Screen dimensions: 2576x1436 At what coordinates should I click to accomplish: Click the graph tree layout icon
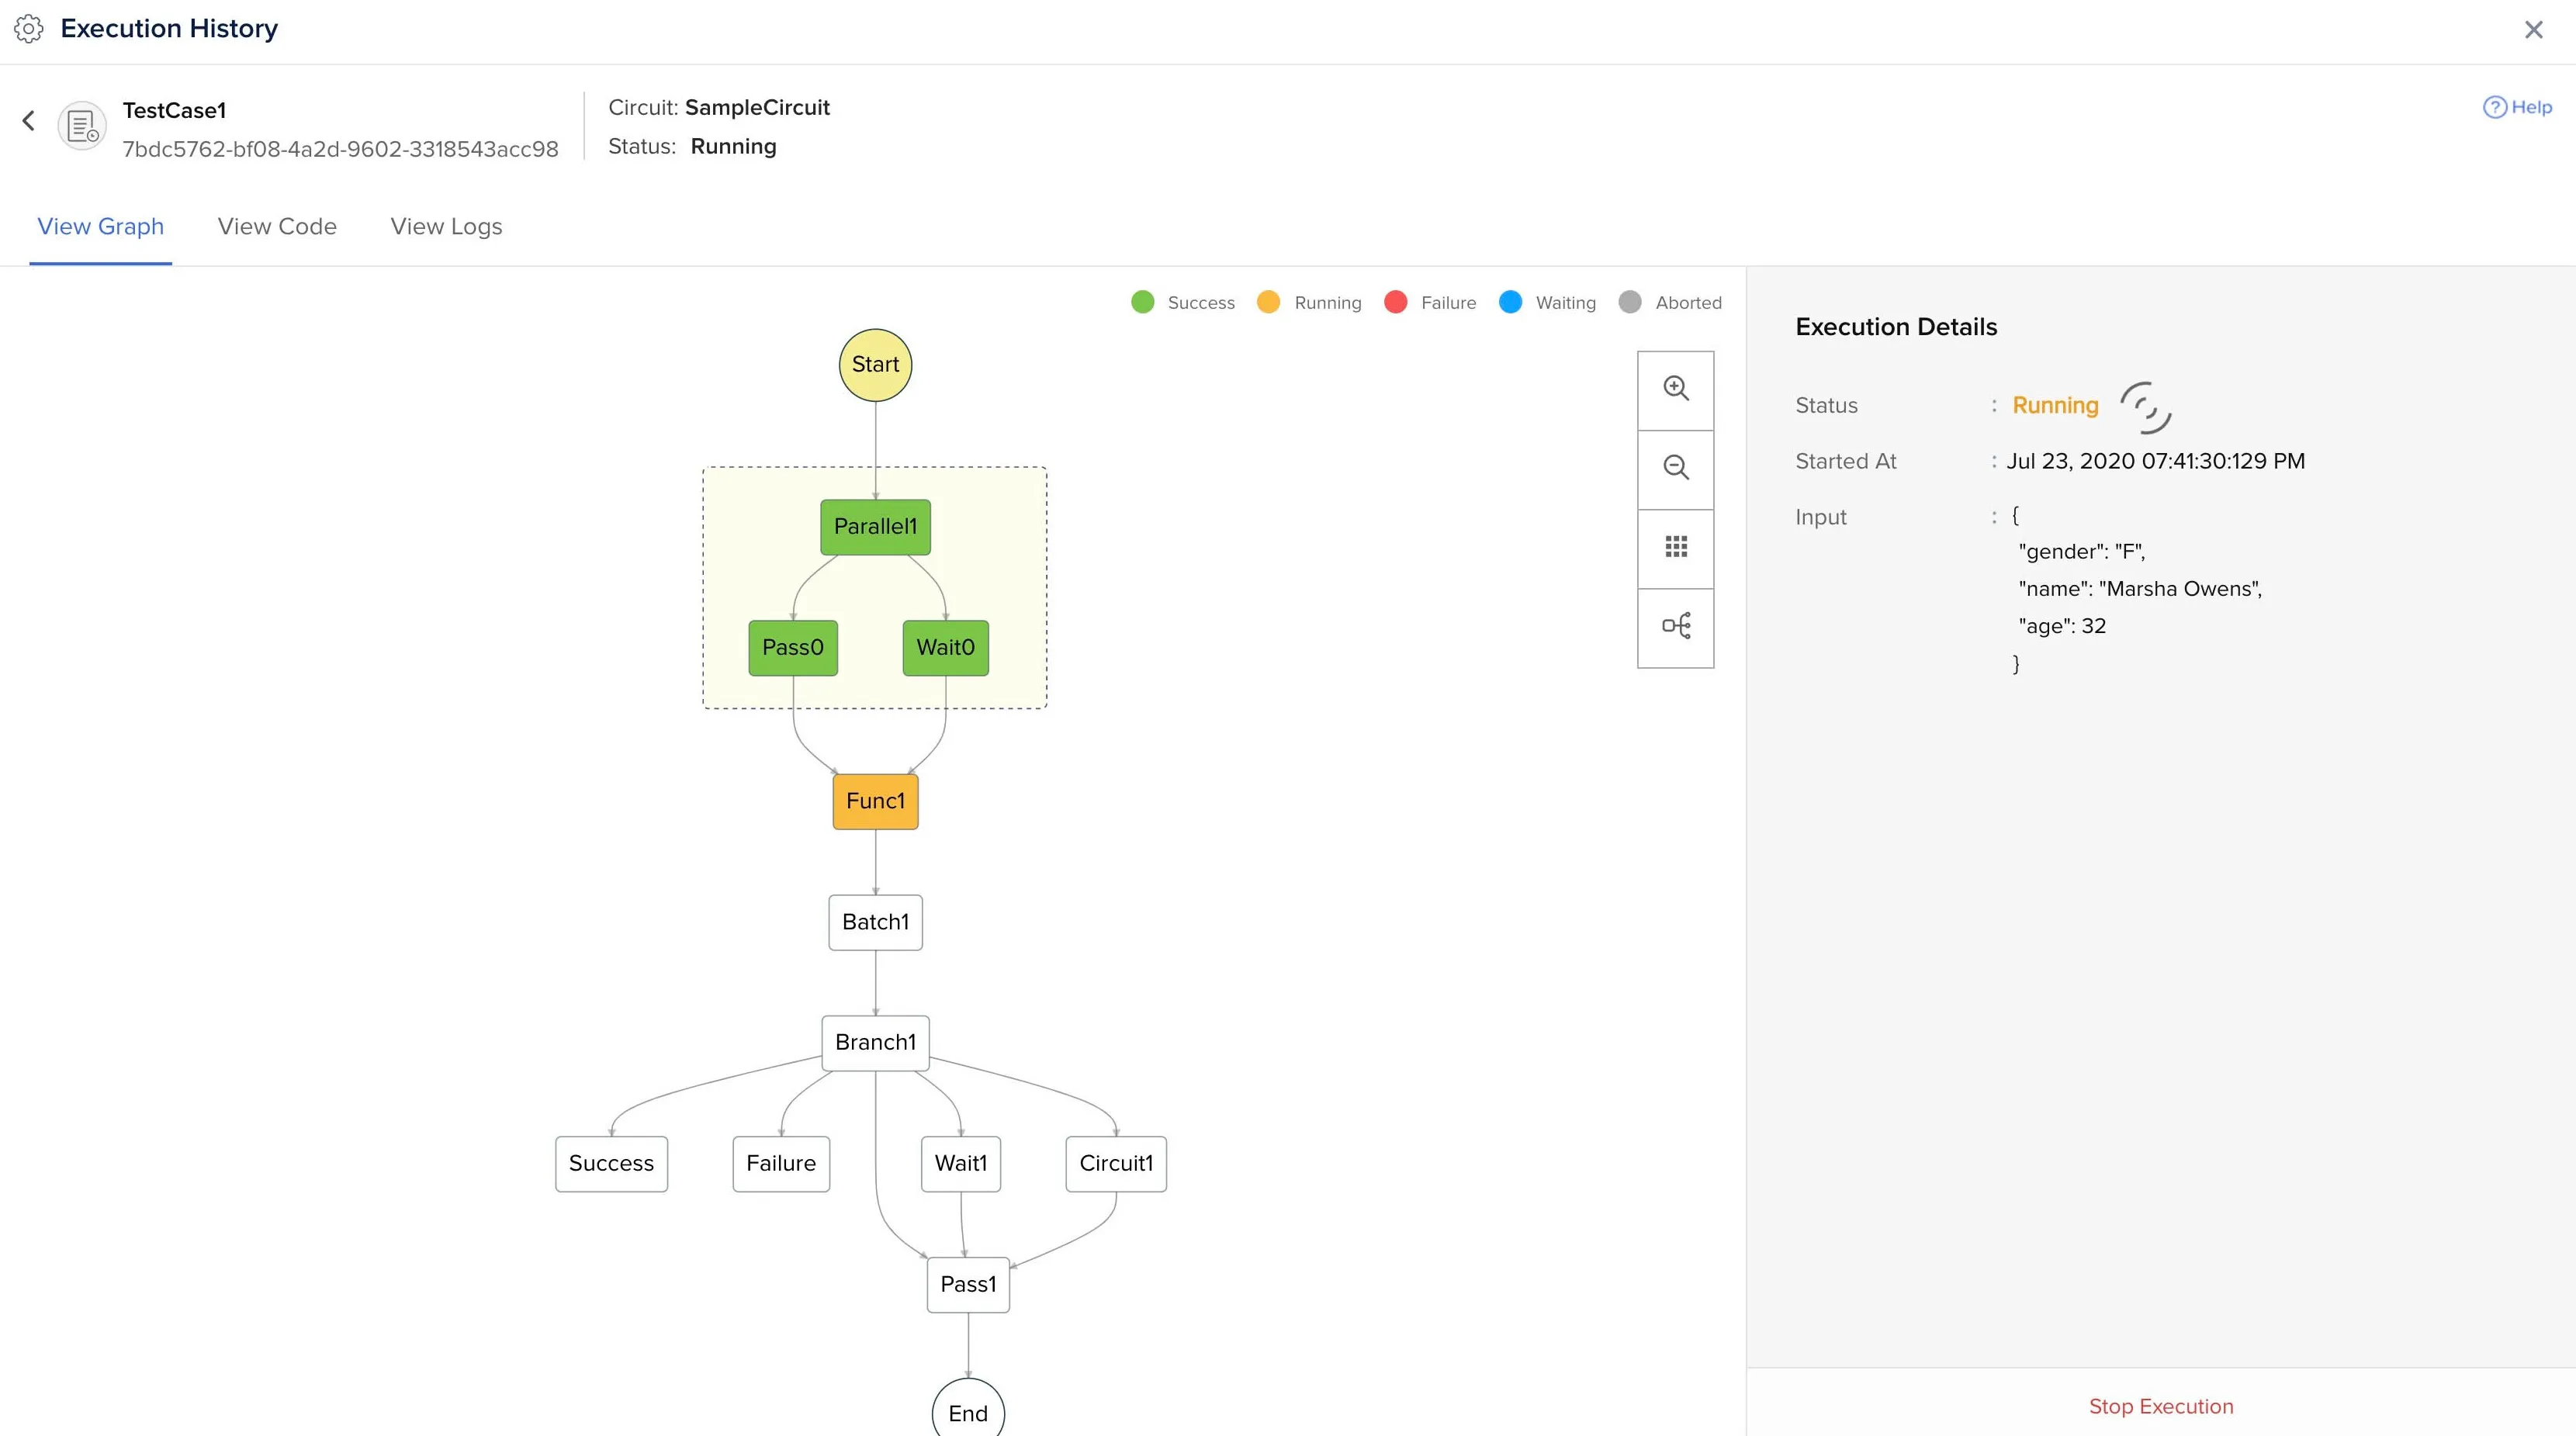coord(1675,626)
